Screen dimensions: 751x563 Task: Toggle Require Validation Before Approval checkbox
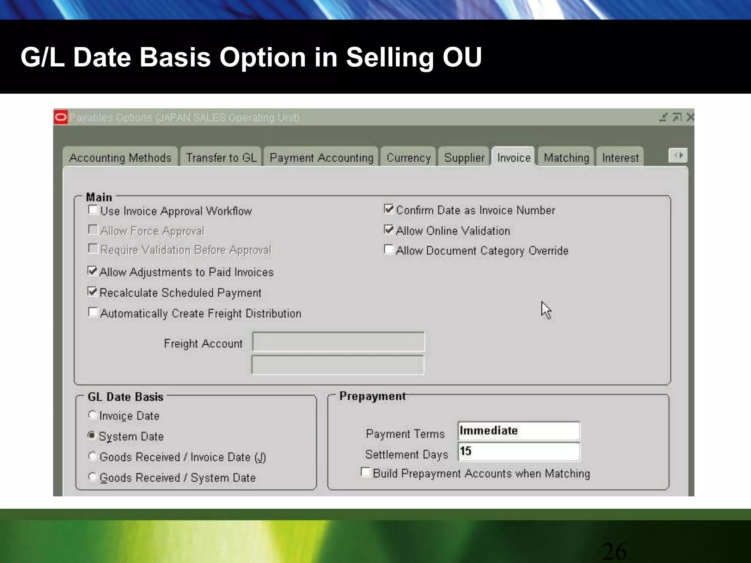(93, 249)
